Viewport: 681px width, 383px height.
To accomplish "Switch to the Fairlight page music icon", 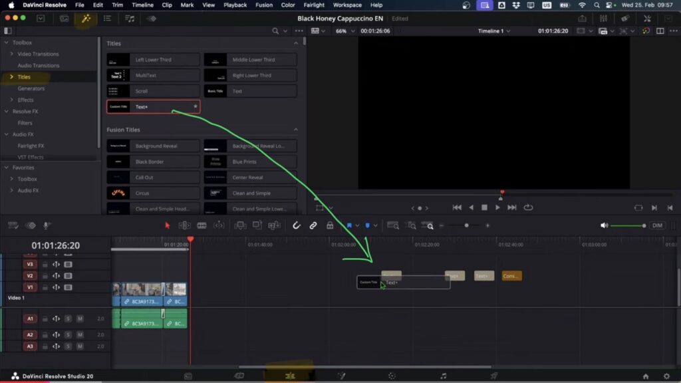I will [443, 376].
